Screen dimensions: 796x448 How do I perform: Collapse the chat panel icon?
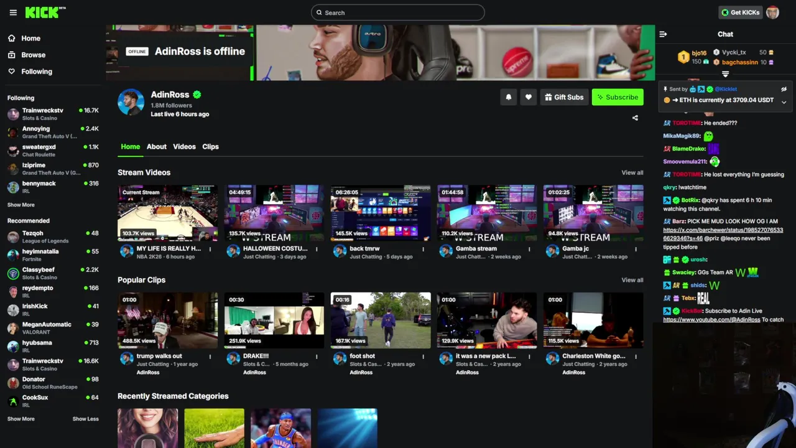click(x=663, y=34)
